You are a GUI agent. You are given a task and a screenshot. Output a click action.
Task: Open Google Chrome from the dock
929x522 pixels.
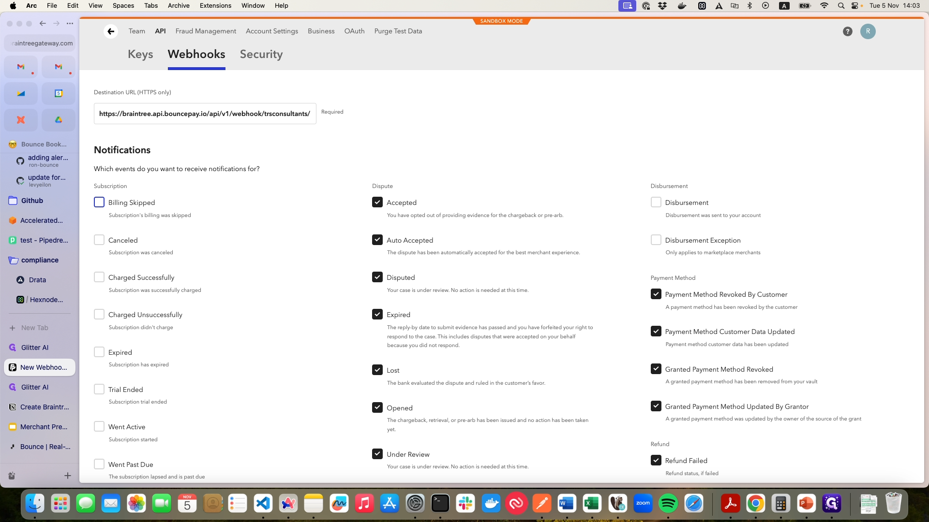(x=756, y=504)
